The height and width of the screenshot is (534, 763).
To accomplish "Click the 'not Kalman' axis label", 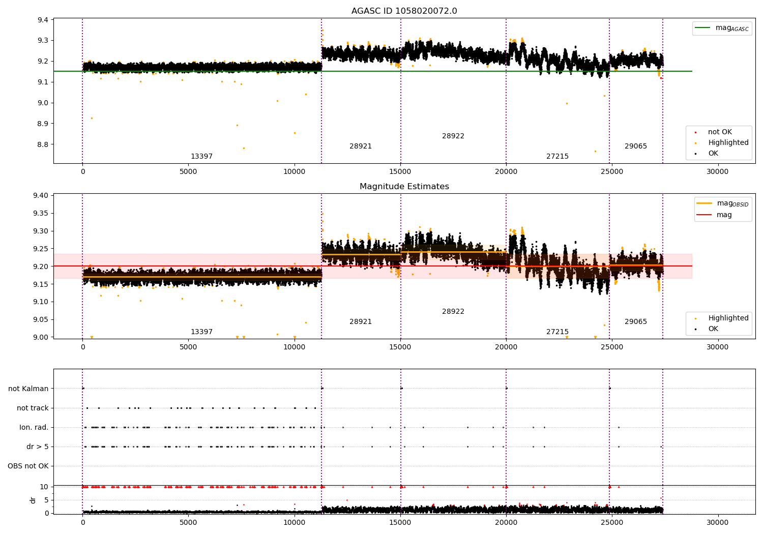I will pos(28,389).
